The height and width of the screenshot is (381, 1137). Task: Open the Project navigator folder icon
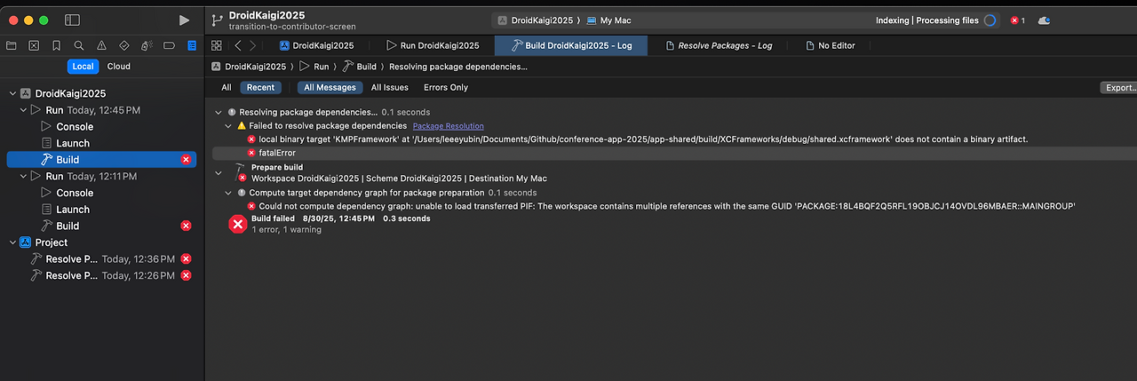coord(12,44)
